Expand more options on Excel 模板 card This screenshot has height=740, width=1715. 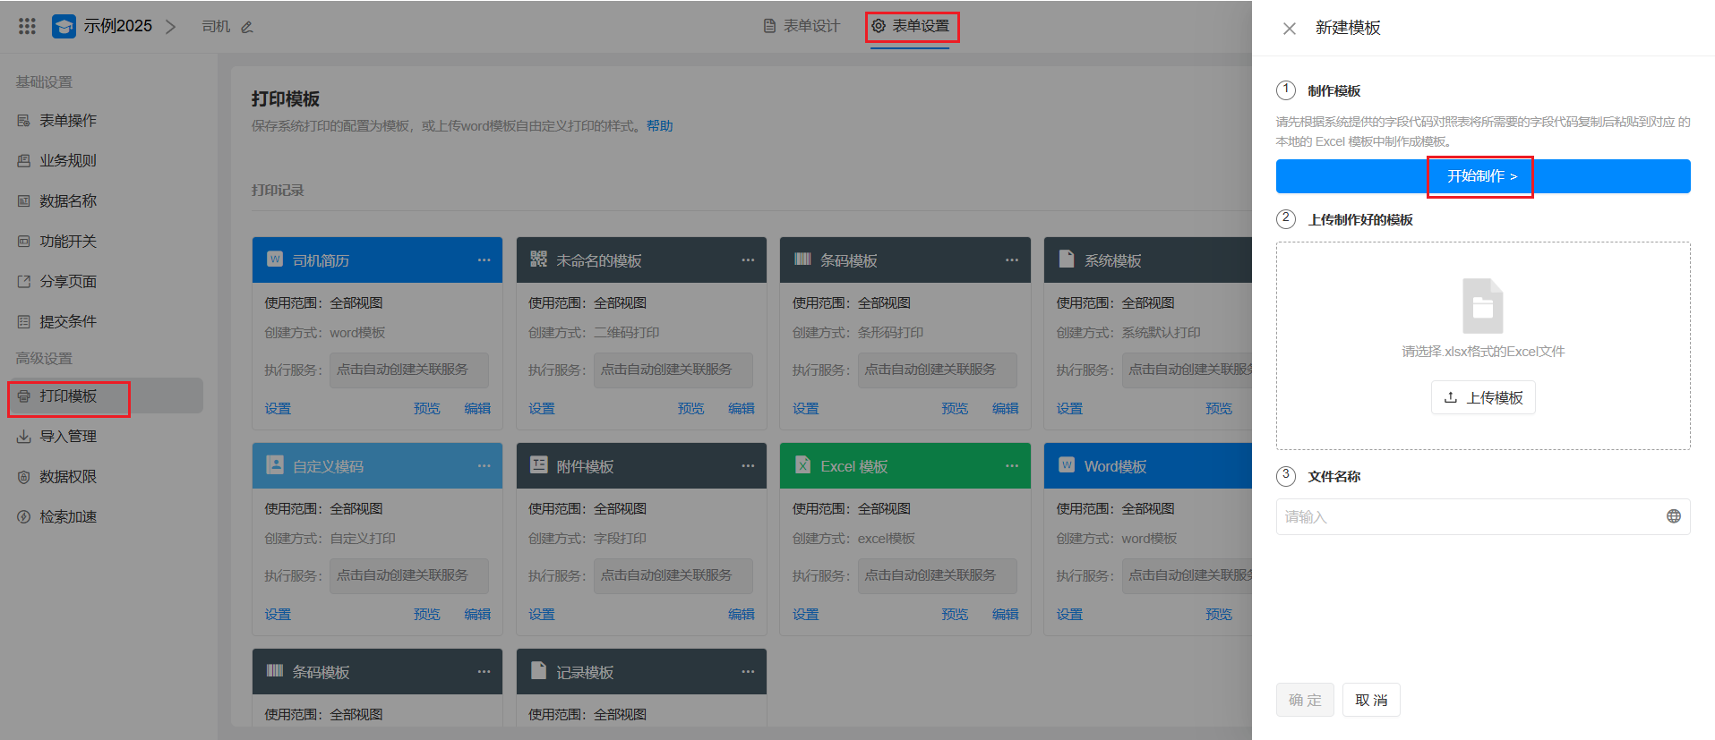click(x=1011, y=466)
